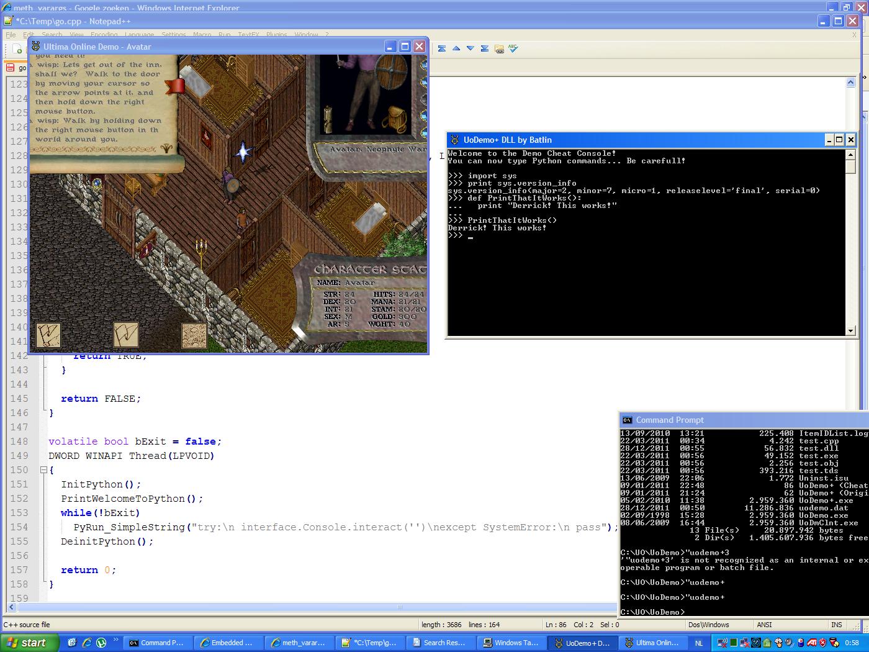Switch to Command Prompt taskbar button
The height and width of the screenshot is (652, 869).
[x=158, y=643]
